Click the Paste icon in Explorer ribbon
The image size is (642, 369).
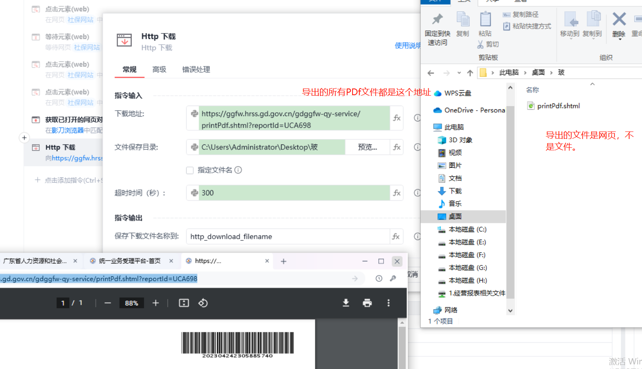(x=485, y=19)
